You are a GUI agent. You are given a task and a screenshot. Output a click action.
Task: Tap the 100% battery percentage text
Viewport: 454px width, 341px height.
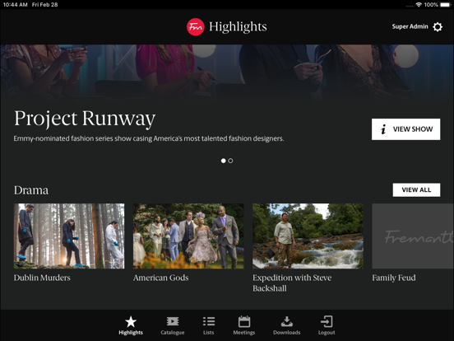[x=431, y=5]
